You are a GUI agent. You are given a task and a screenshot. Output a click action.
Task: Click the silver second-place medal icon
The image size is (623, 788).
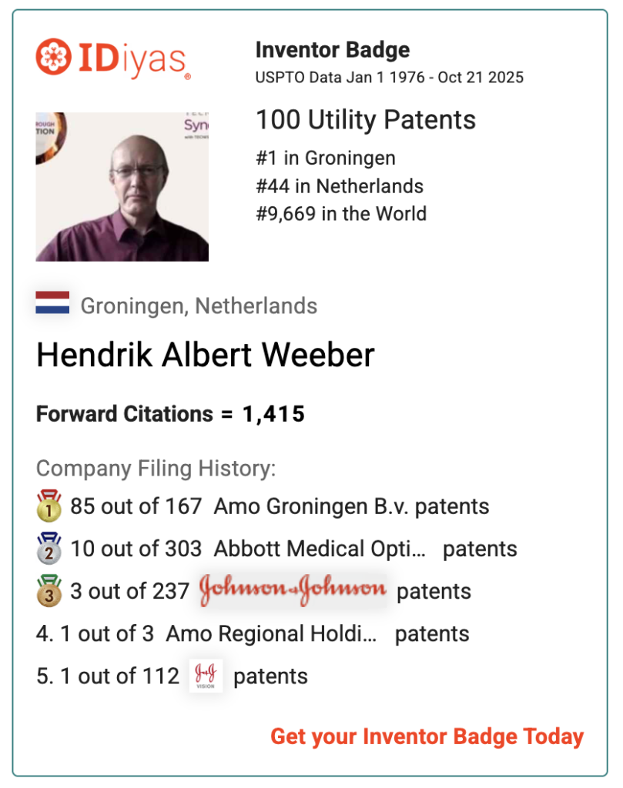49,549
